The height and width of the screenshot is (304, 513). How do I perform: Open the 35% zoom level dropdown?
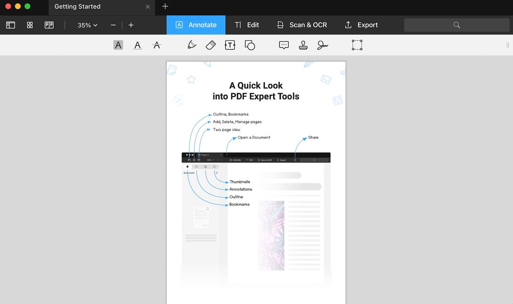click(87, 25)
